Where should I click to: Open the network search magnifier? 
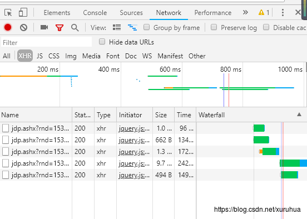point(75,28)
